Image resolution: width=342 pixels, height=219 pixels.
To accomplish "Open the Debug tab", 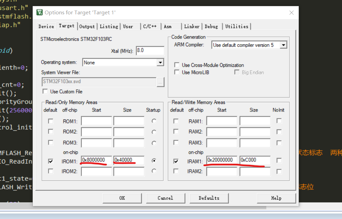I will pyautogui.click(x=211, y=26).
